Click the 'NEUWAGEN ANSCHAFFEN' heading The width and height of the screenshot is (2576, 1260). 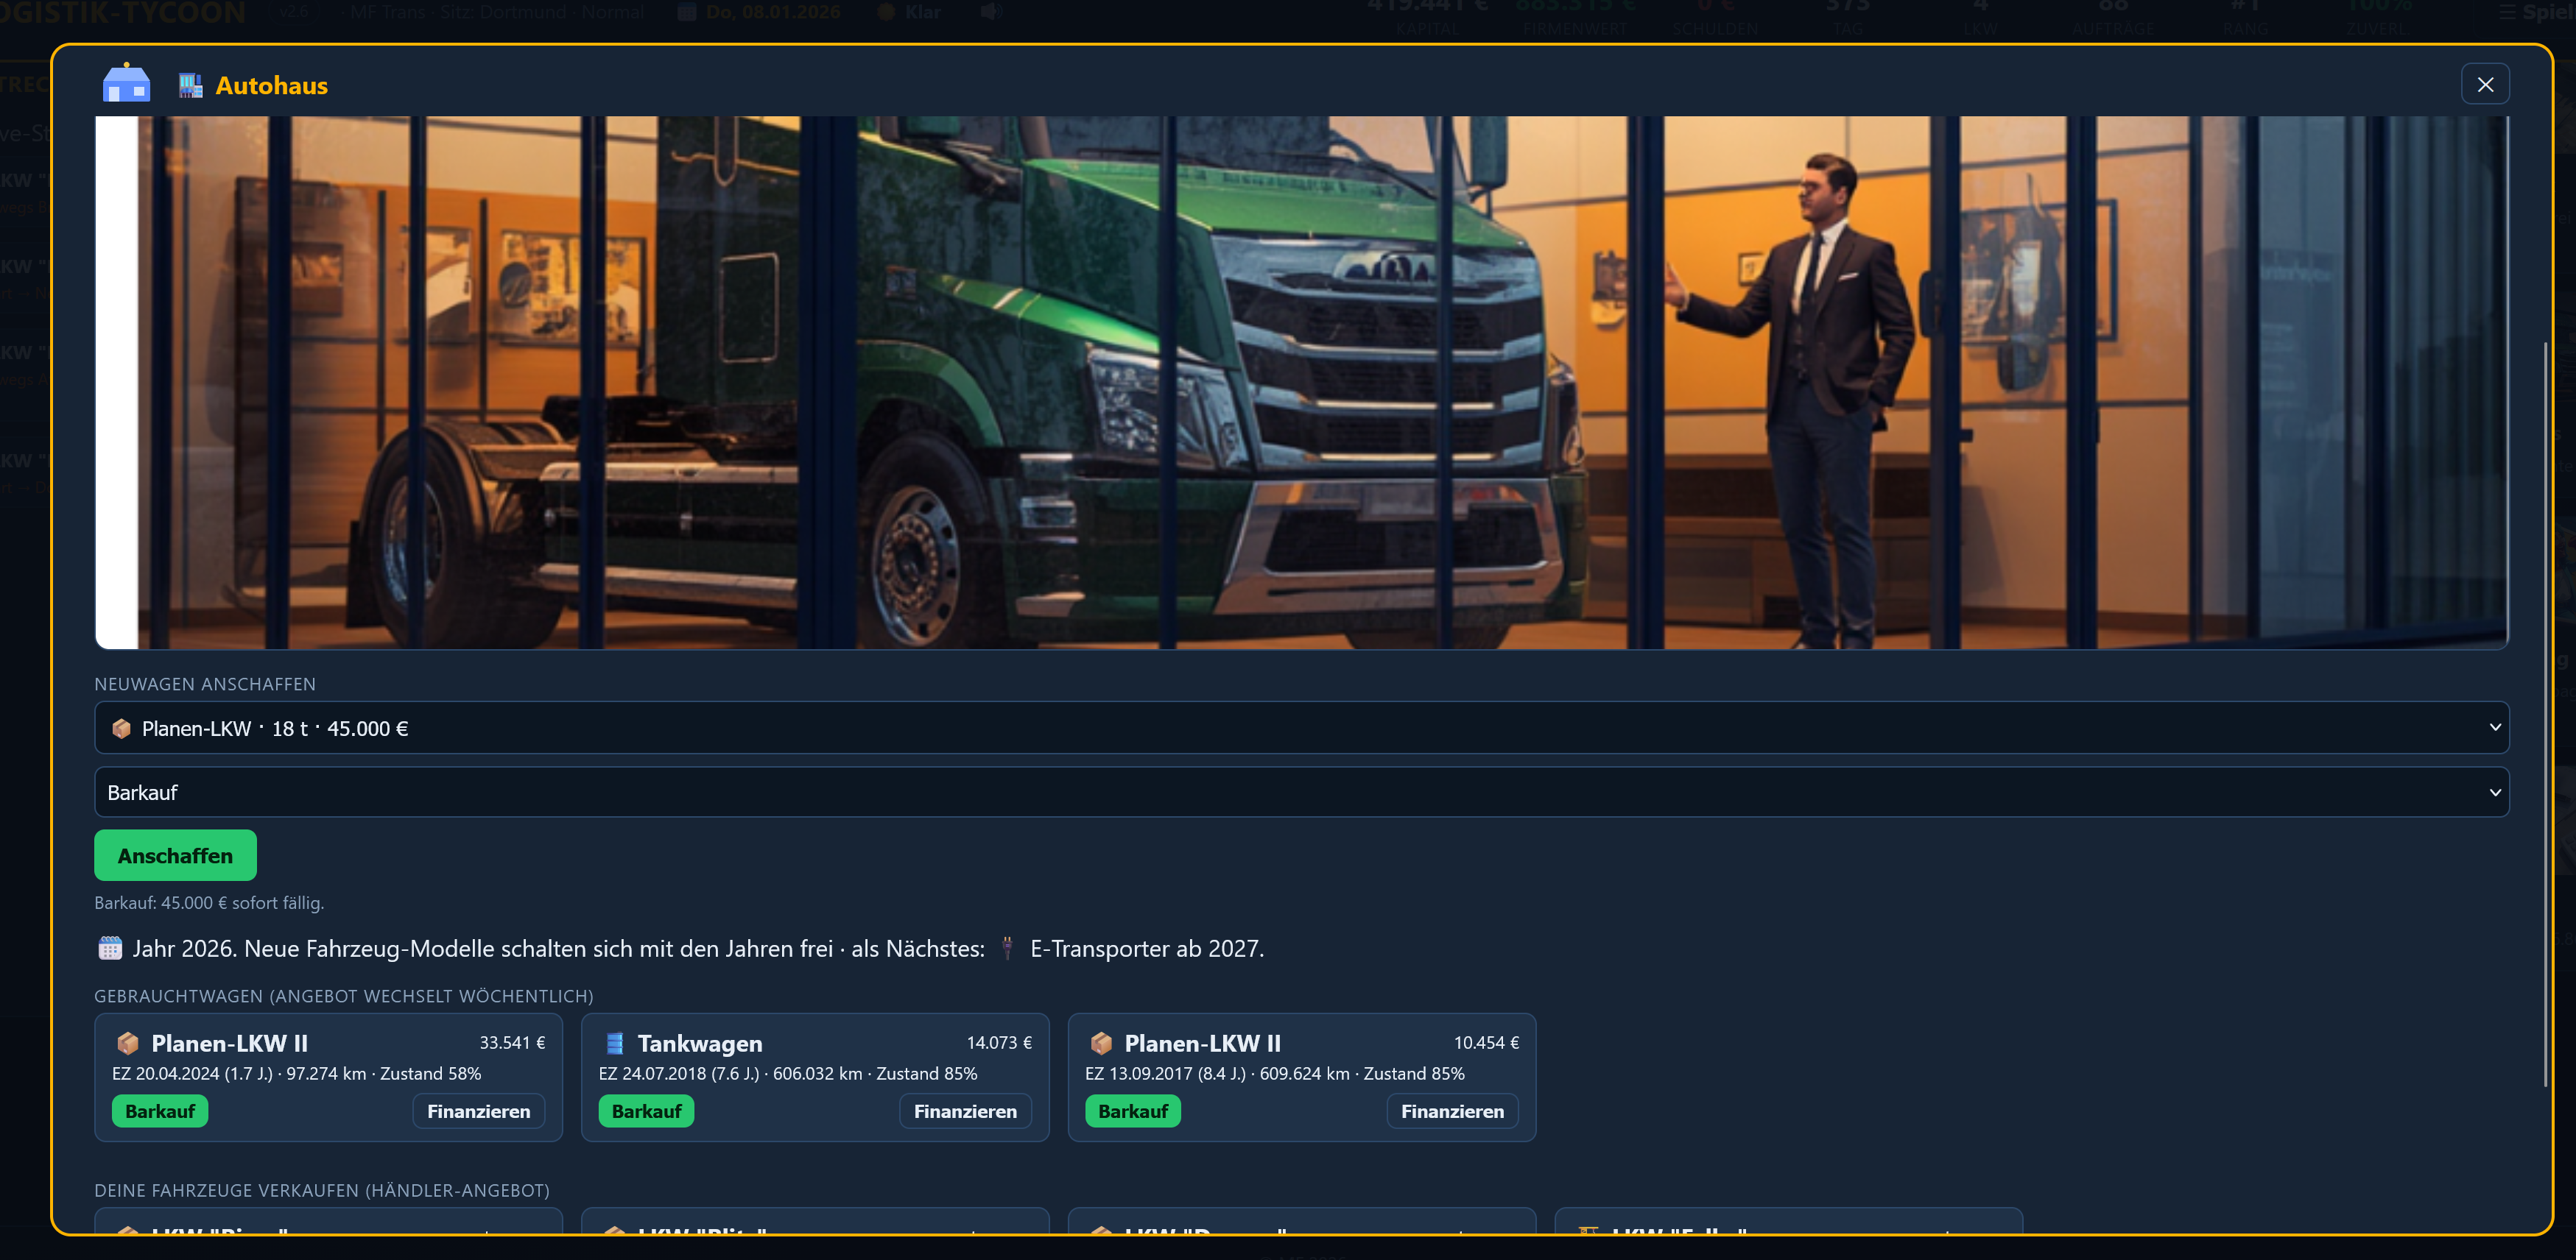[205, 684]
